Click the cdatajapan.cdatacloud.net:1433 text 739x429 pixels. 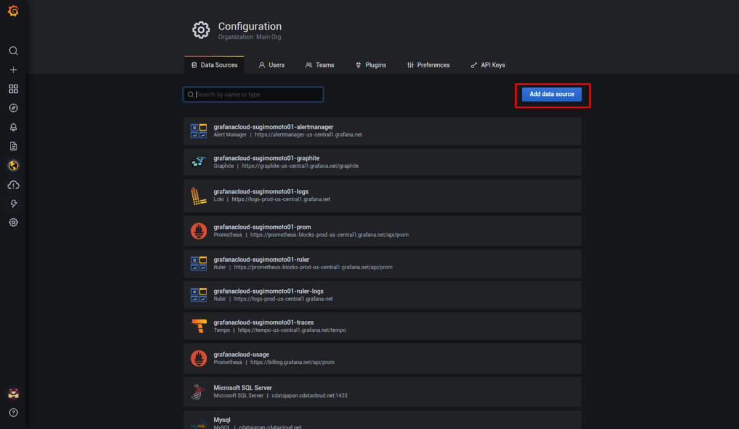pyautogui.click(x=310, y=396)
